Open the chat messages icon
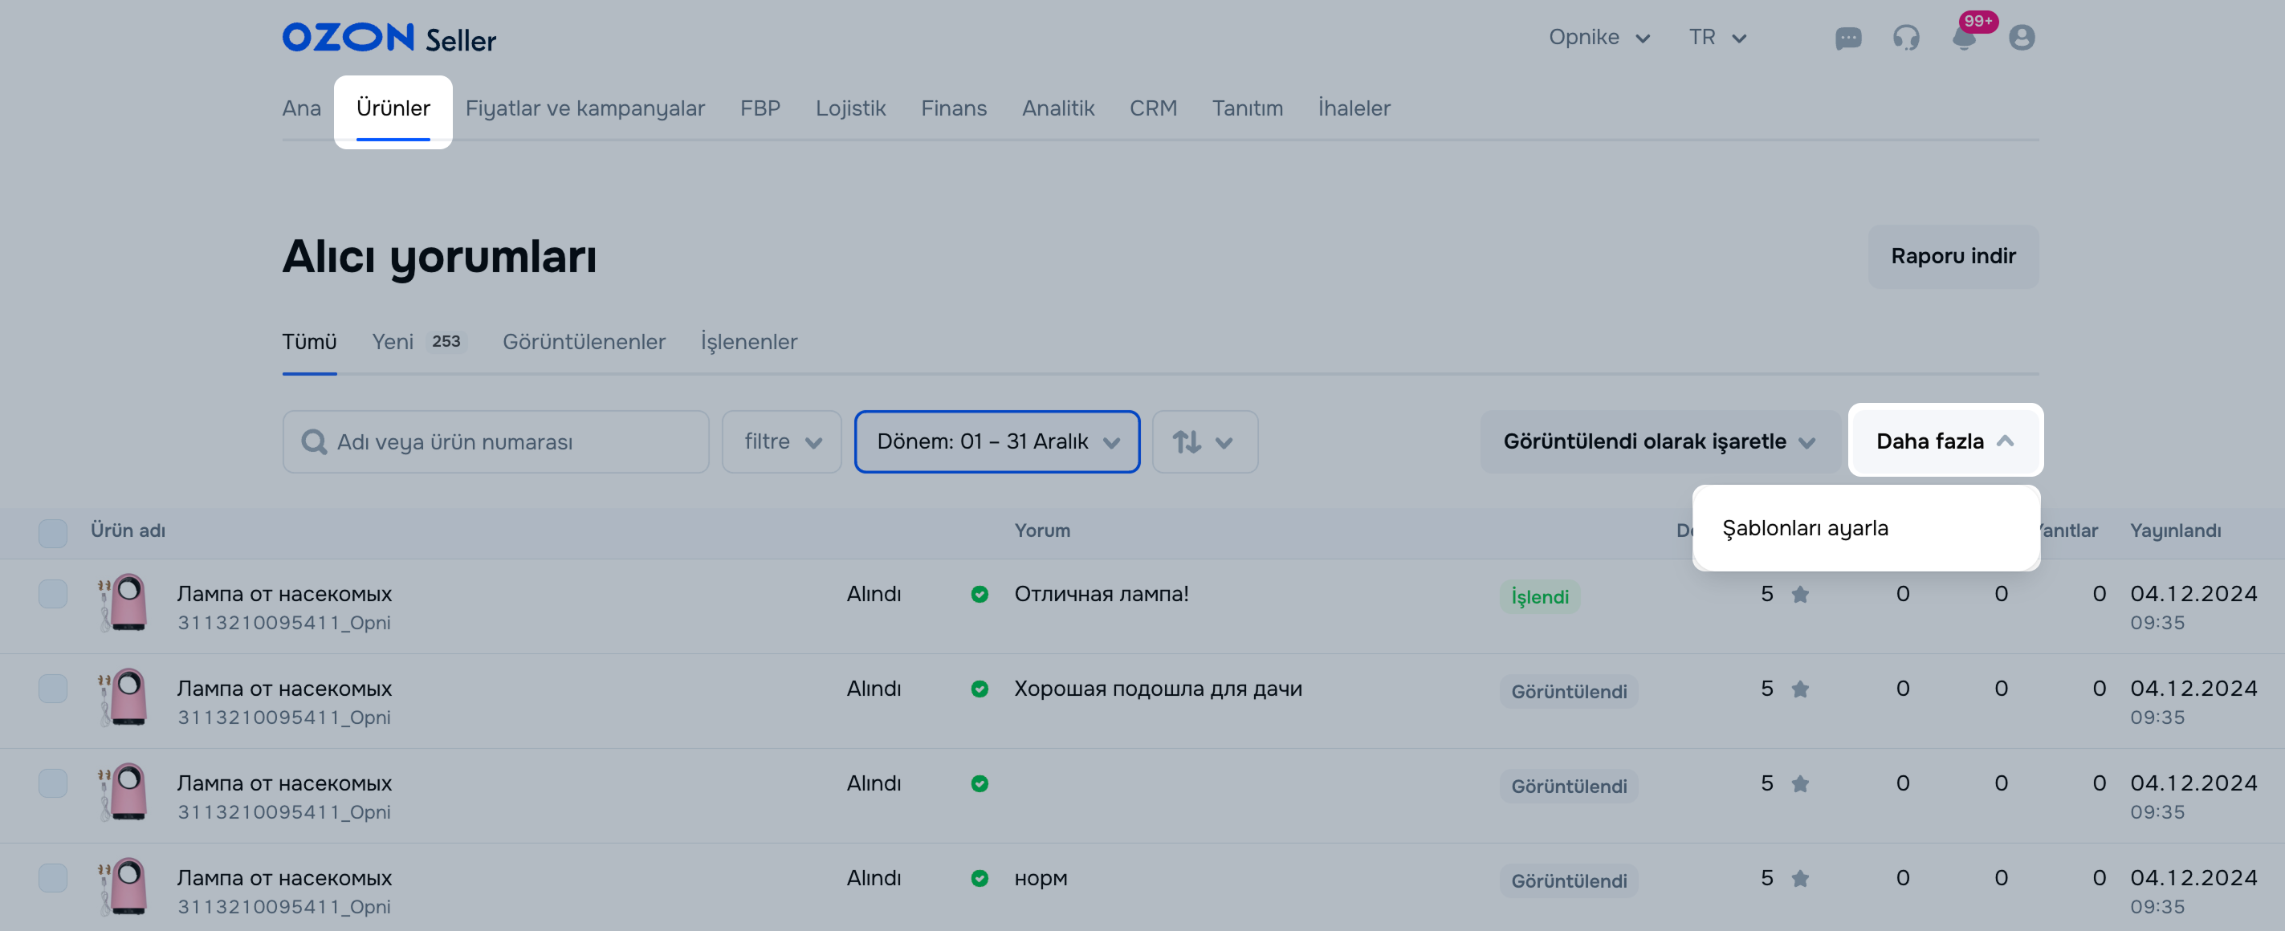2285x931 pixels. click(x=1847, y=37)
